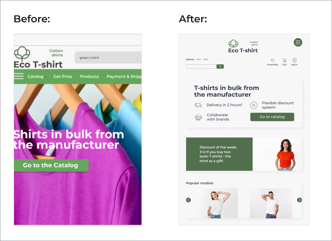
Task: Open hamburger menu in green navigation bar
Action: coord(19,76)
